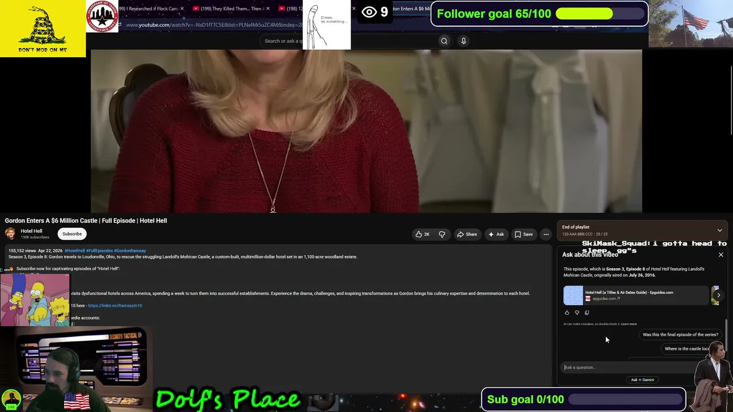Close the 'They Killed Them' browser tab

point(267,9)
